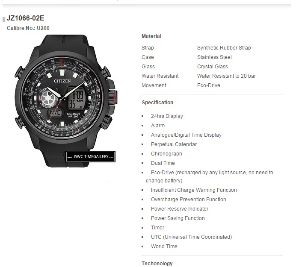This screenshot has height=267, width=296.
Task: Click the bullet icon beside Dual Time
Action: 142,163
